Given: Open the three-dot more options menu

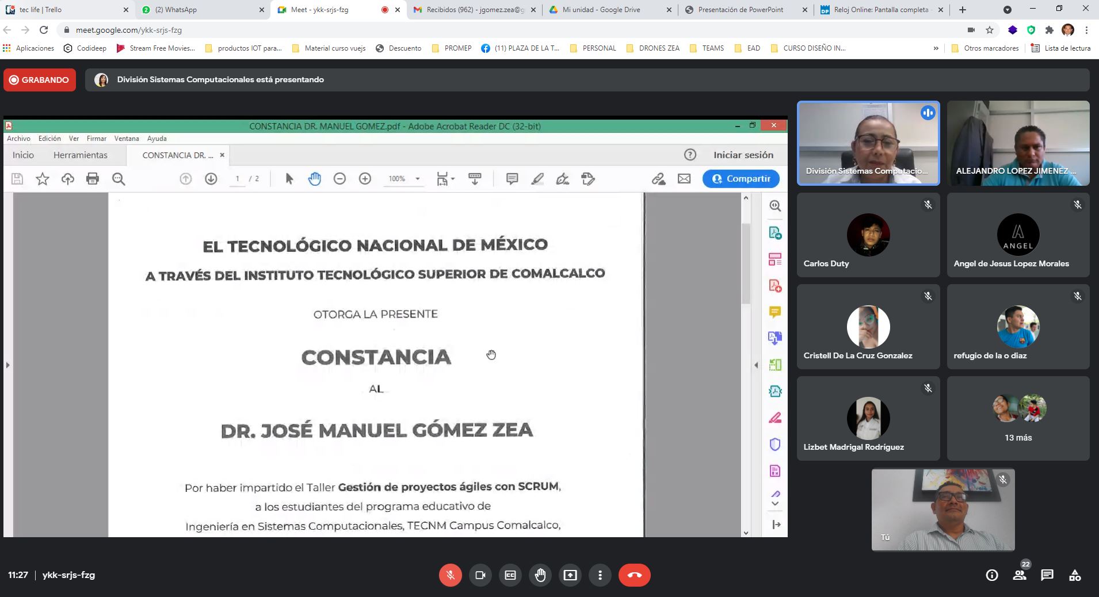Looking at the screenshot, I should tap(600, 575).
